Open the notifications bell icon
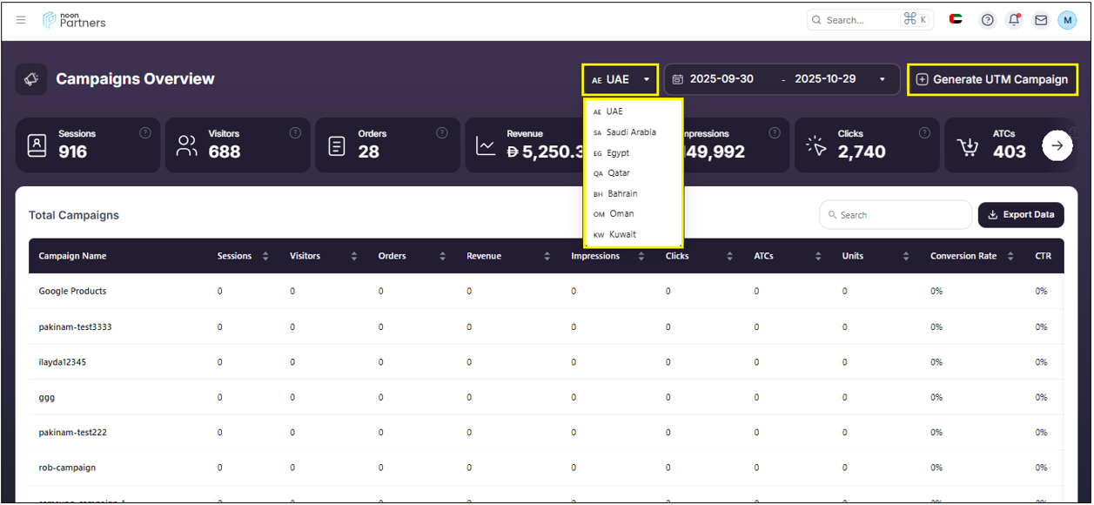 click(x=1014, y=20)
